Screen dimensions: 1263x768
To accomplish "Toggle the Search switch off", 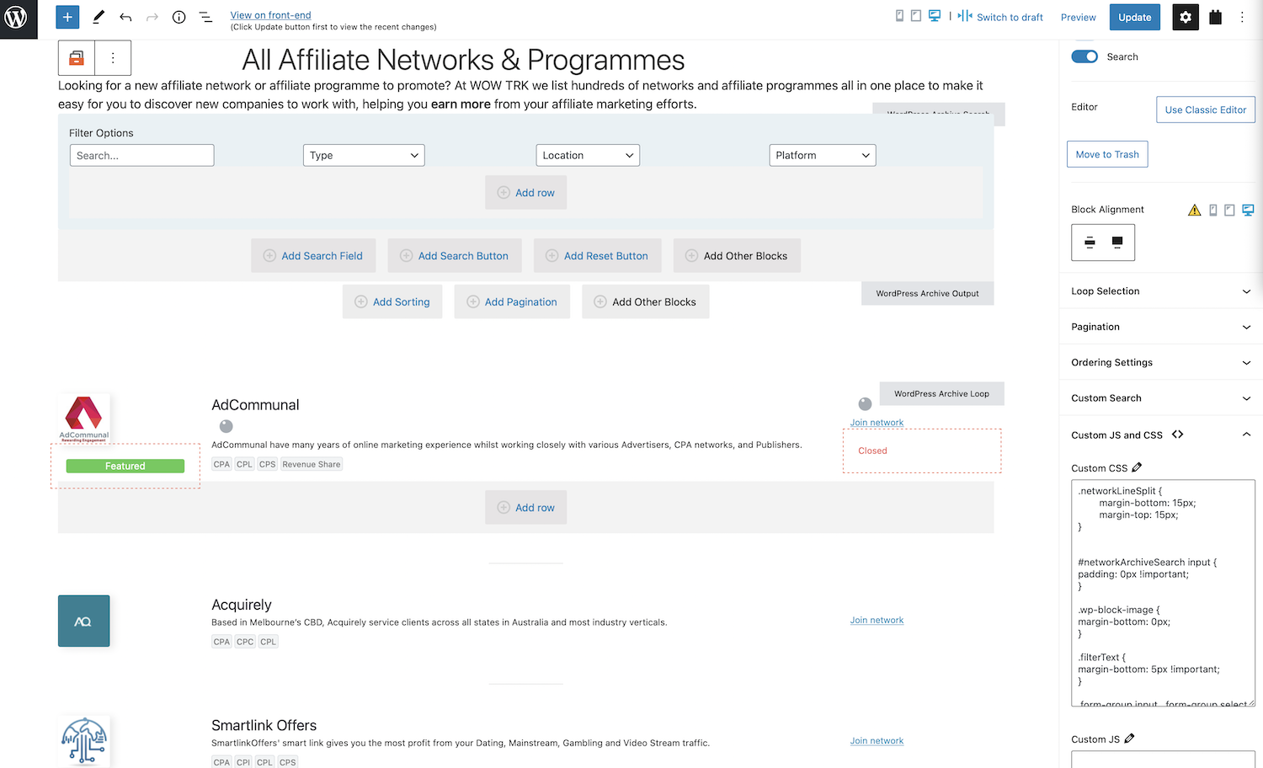I will pos(1084,56).
